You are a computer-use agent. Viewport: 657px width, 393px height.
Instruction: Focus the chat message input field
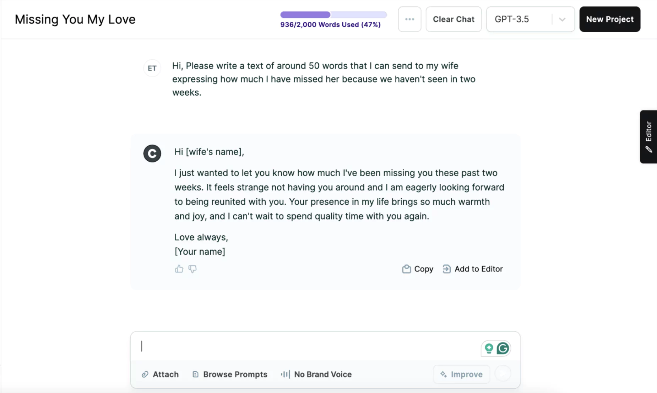point(309,346)
